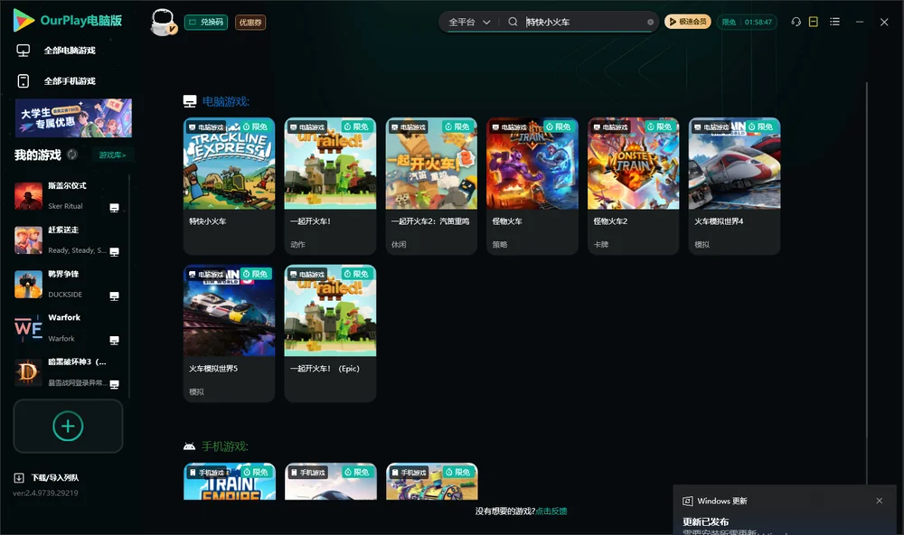
Task: Open 一起开火车! (Epic) game card
Action: pos(330,333)
